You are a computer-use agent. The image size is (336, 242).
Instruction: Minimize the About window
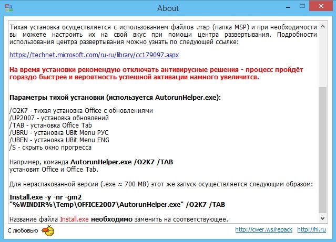click(x=288, y=7)
